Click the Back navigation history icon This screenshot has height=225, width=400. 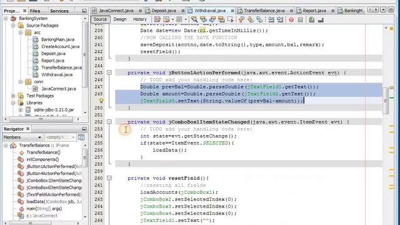[167, 19]
